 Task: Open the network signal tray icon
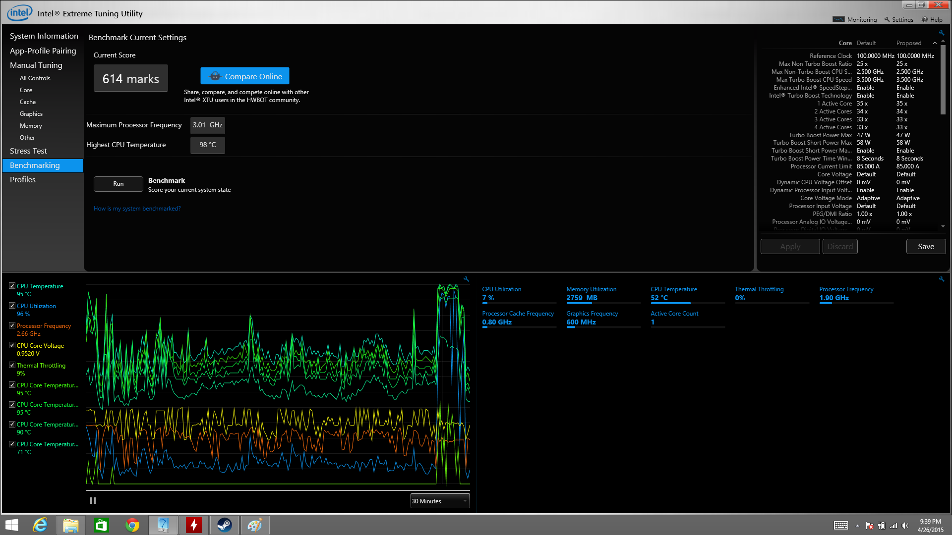pyautogui.click(x=893, y=526)
